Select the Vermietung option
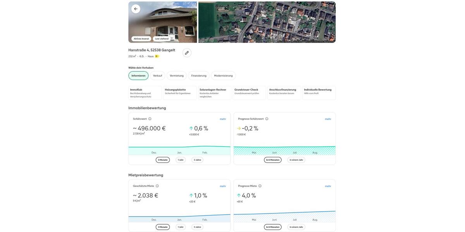 coord(177,76)
